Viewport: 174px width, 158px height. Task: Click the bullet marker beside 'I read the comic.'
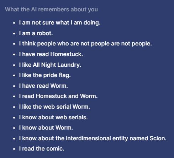pyautogui.click(x=14, y=149)
